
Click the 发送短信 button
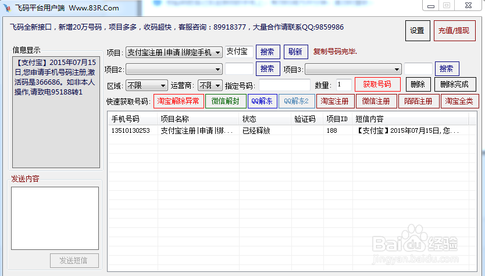(74, 260)
